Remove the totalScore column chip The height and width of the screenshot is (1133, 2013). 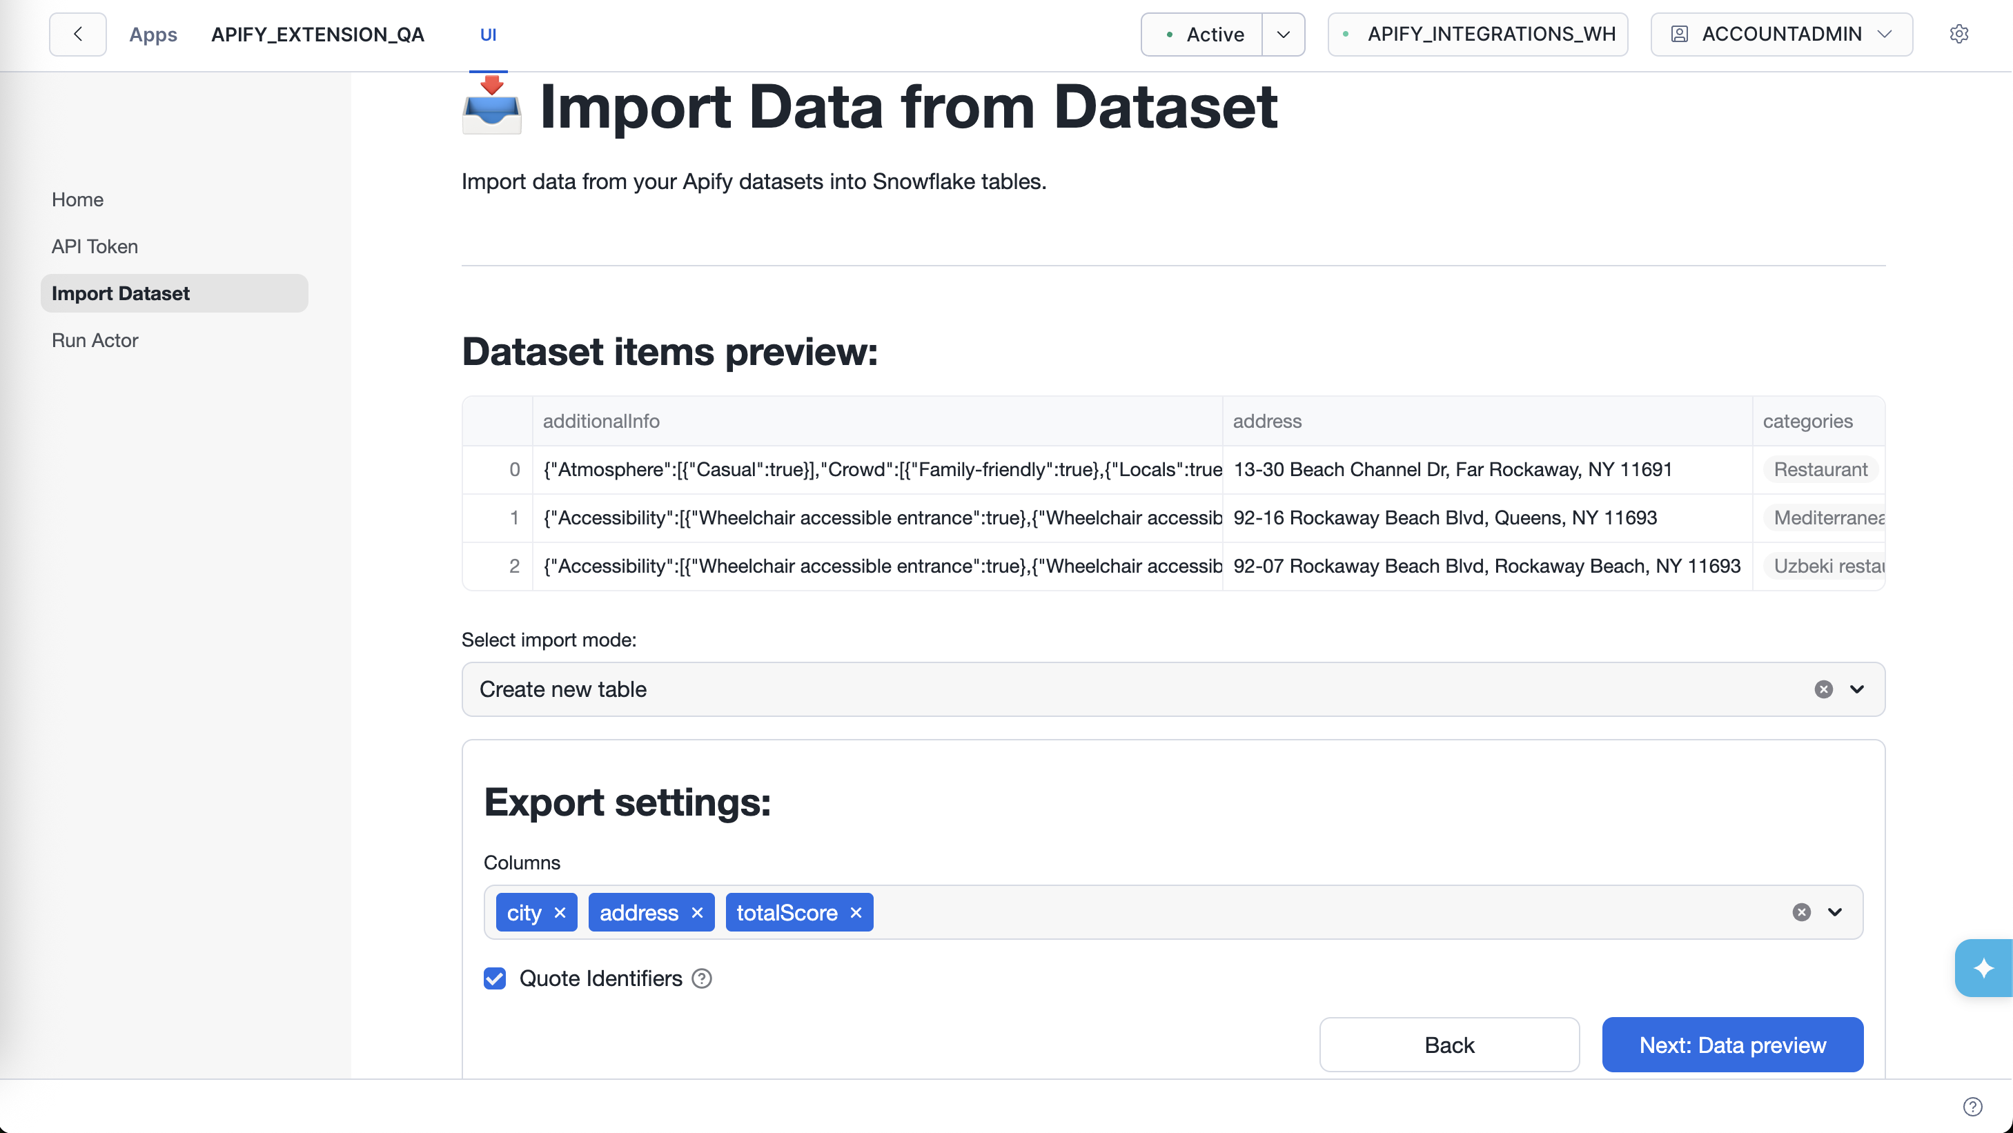click(x=855, y=912)
